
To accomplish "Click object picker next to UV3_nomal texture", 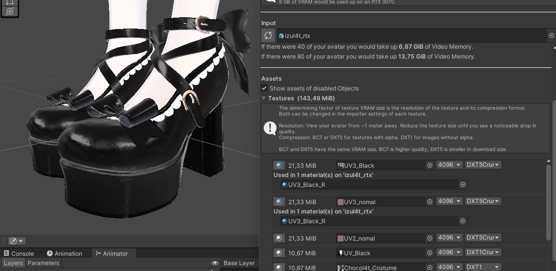I will 430,202.
